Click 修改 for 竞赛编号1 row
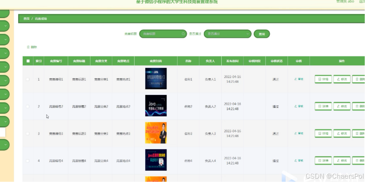Image resolution: width=365 pixels, height=182 pixels. click(x=342, y=79)
